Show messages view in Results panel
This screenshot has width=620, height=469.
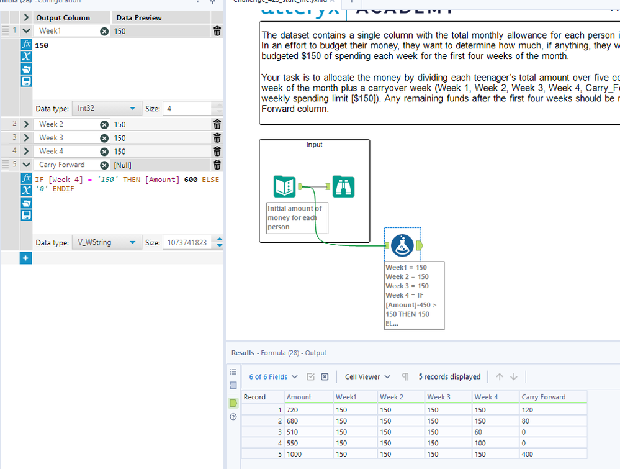point(233,371)
